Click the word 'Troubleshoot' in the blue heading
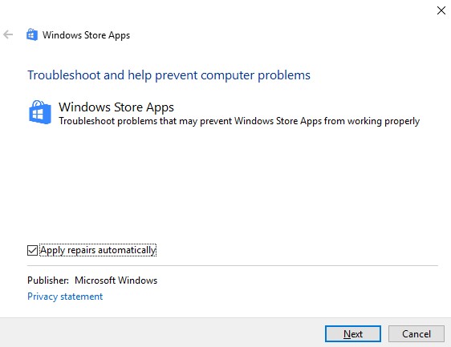The width and height of the screenshot is (451, 347). click(64, 75)
